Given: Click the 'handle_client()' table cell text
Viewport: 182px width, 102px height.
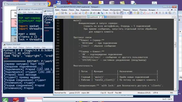Looking at the screenshot, I should pos(104,80).
